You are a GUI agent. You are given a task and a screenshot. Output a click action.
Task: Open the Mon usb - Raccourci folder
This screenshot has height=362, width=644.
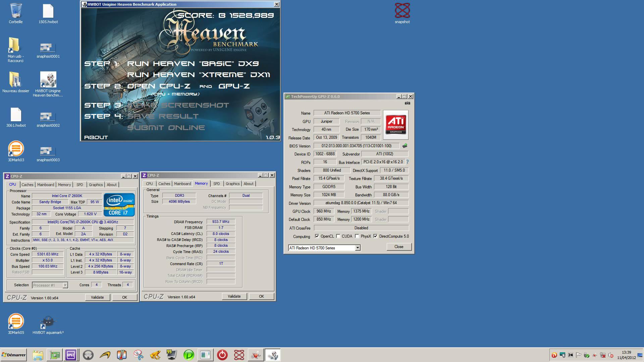(x=15, y=50)
